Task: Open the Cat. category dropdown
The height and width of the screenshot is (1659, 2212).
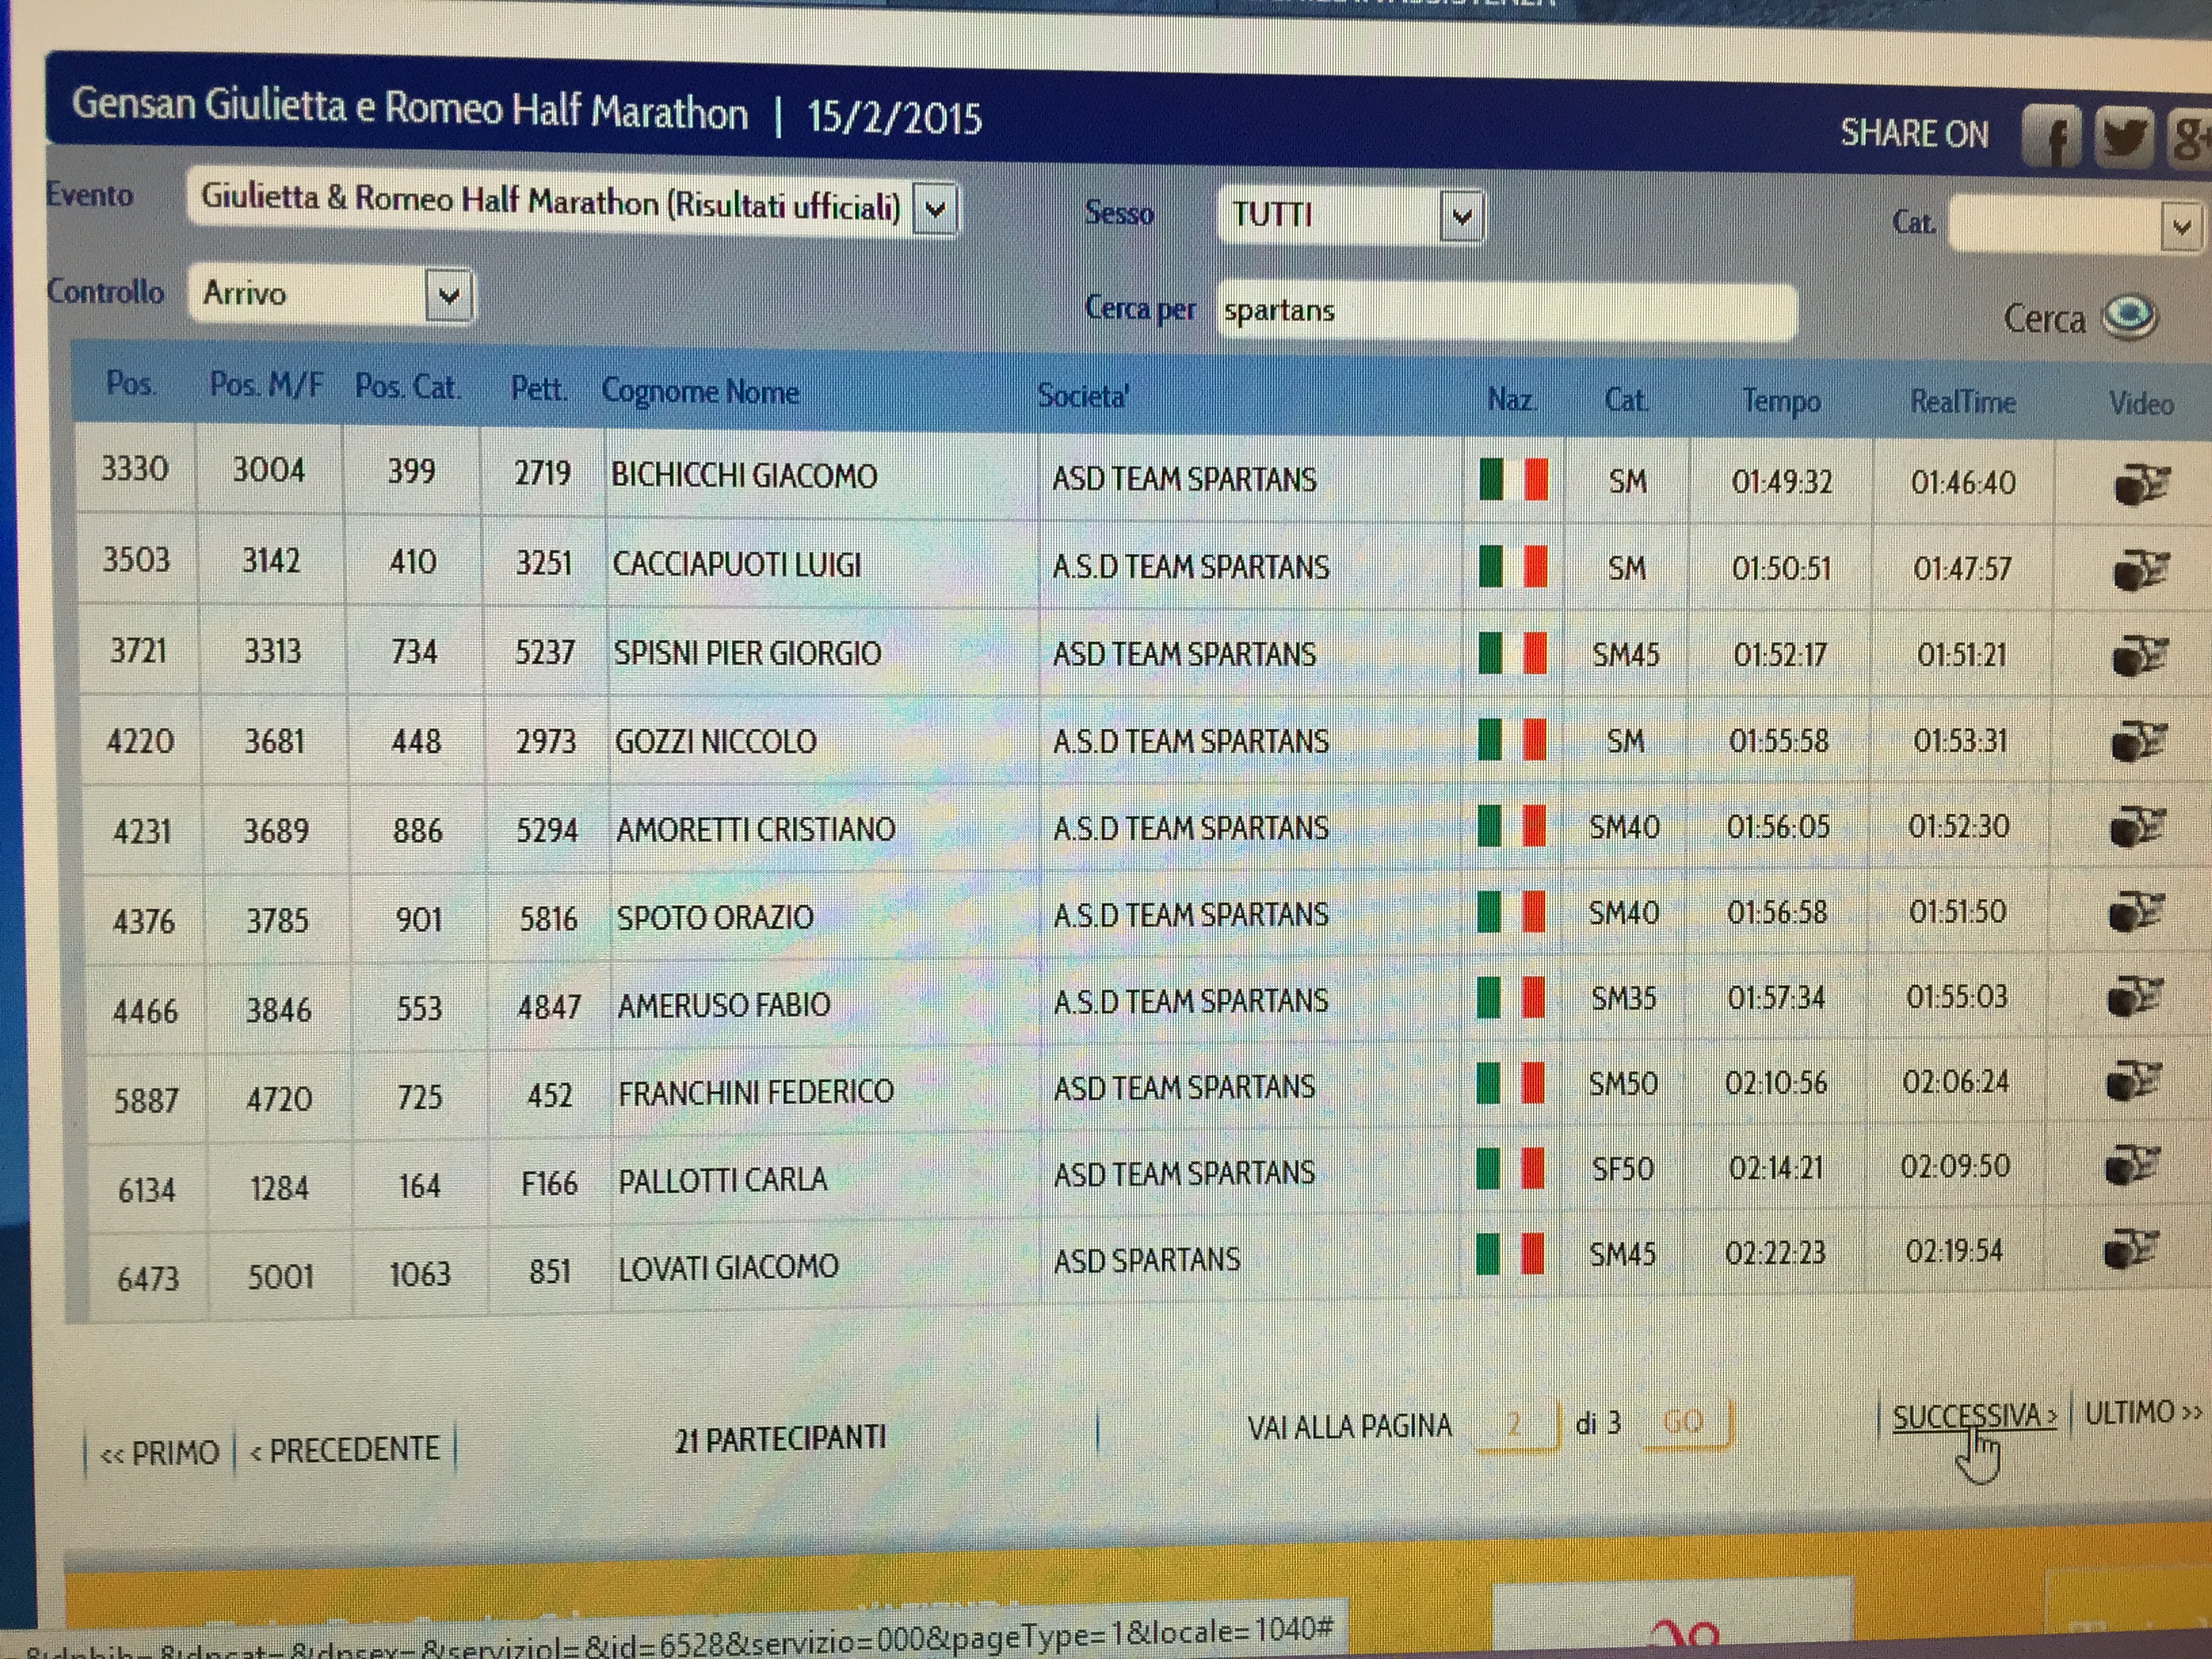Action: pos(2180,228)
